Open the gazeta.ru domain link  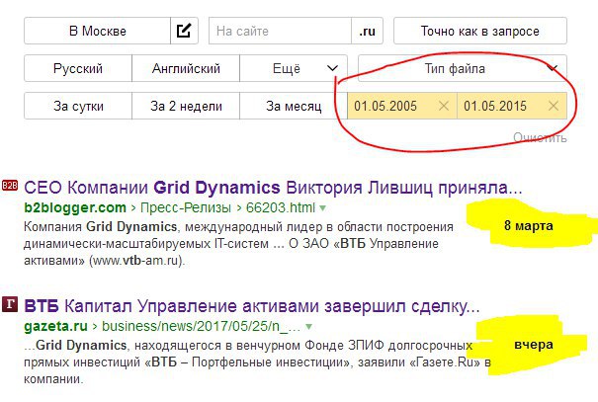click(x=55, y=327)
